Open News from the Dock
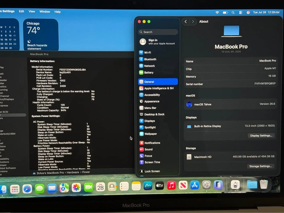The image size is (284, 213). coord(183,185)
